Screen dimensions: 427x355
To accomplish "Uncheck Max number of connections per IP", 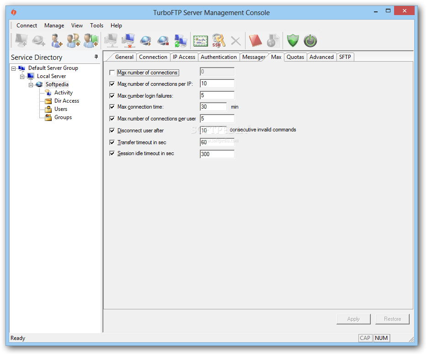I will (x=112, y=84).
